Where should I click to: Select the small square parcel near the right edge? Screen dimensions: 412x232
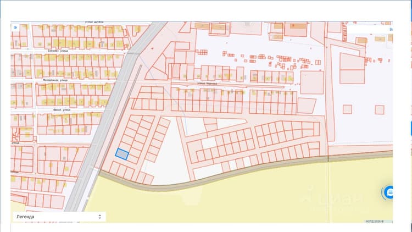[380, 110]
